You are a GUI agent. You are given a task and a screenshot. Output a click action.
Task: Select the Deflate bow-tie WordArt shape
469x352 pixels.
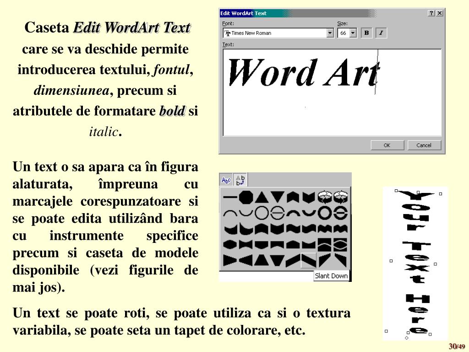[246, 245]
